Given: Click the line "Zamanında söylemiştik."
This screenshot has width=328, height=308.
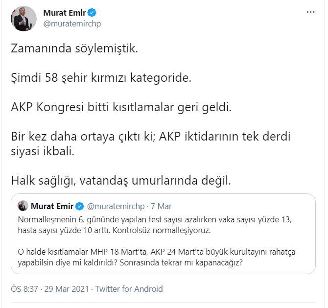Looking at the screenshot, I should click(x=75, y=50).
